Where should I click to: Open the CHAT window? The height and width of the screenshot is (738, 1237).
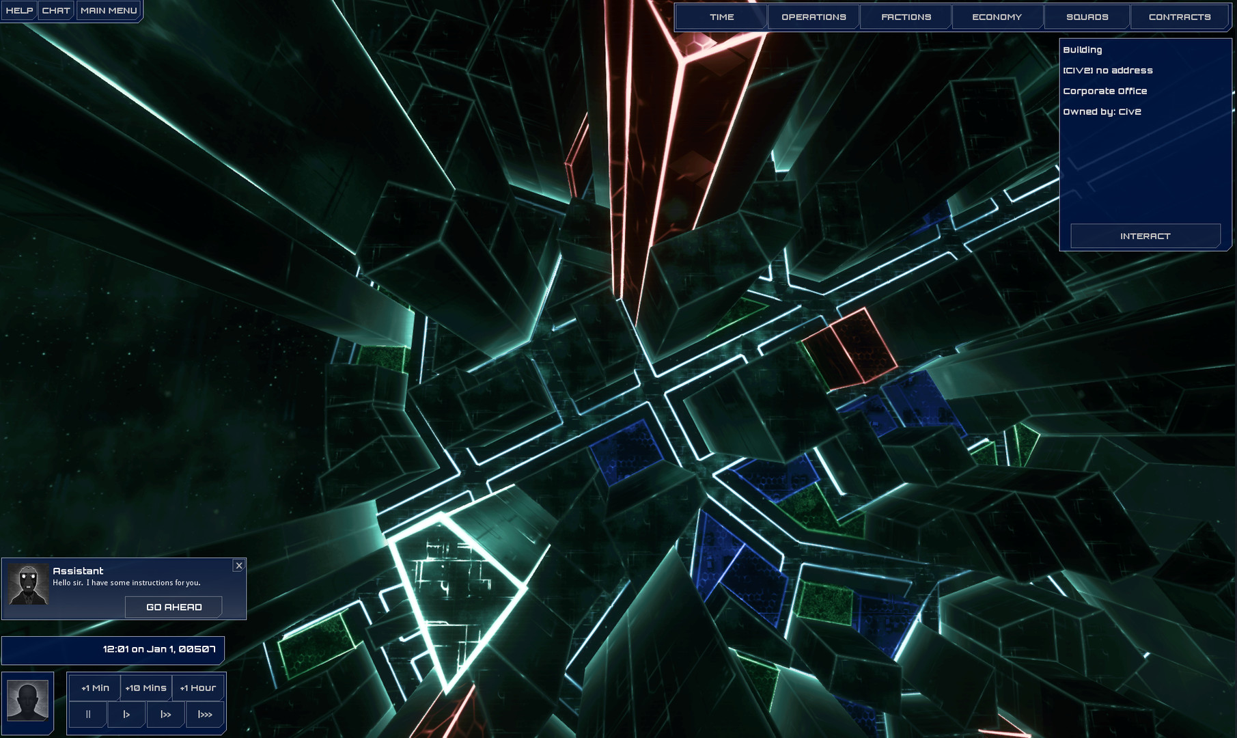(56, 10)
